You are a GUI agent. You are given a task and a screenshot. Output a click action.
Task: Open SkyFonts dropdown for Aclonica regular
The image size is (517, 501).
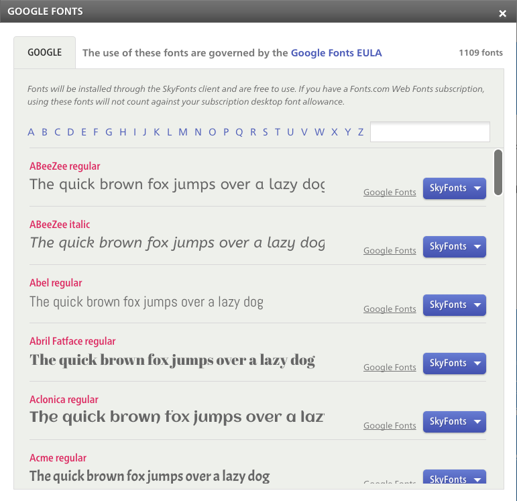pos(455,422)
